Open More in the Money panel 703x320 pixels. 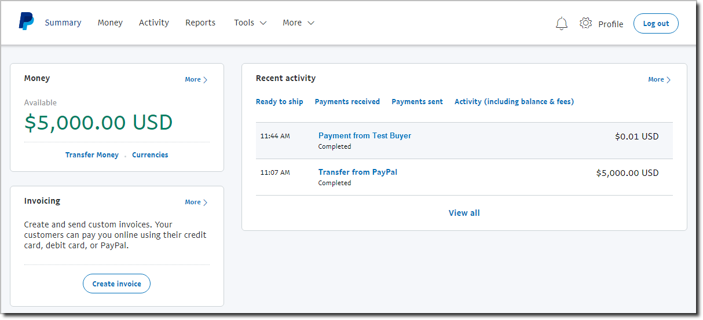[x=196, y=80]
